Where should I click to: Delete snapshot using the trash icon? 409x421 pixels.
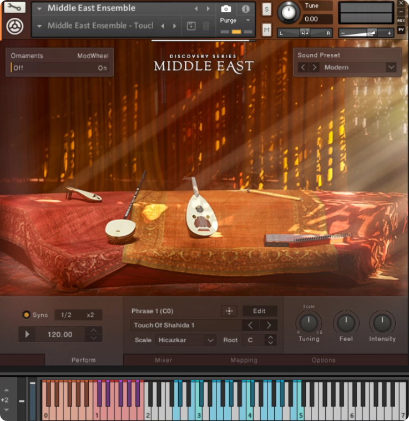206,26
